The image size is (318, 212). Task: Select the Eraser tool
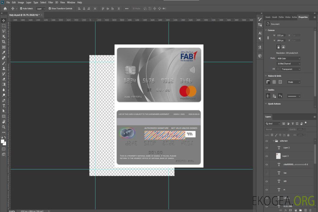(4, 79)
